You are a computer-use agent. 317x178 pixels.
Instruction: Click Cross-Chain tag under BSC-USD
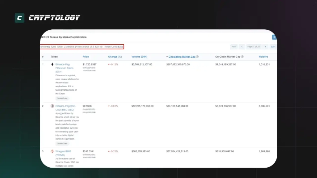[x=62, y=144]
